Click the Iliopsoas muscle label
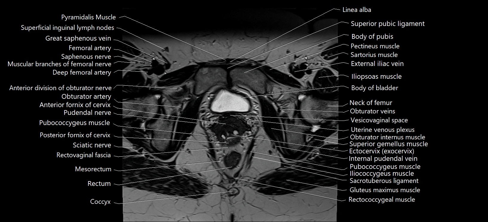The width and height of the screenshot is (488, 222). click(x=376, y=77)
